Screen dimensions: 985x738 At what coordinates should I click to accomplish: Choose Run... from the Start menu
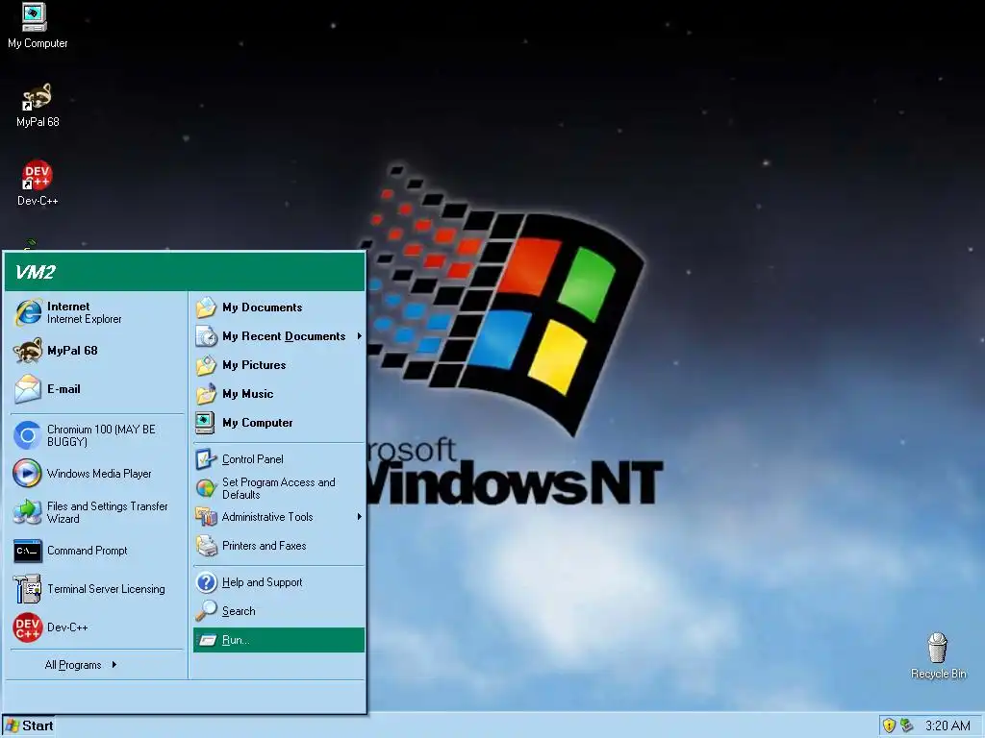279,640
